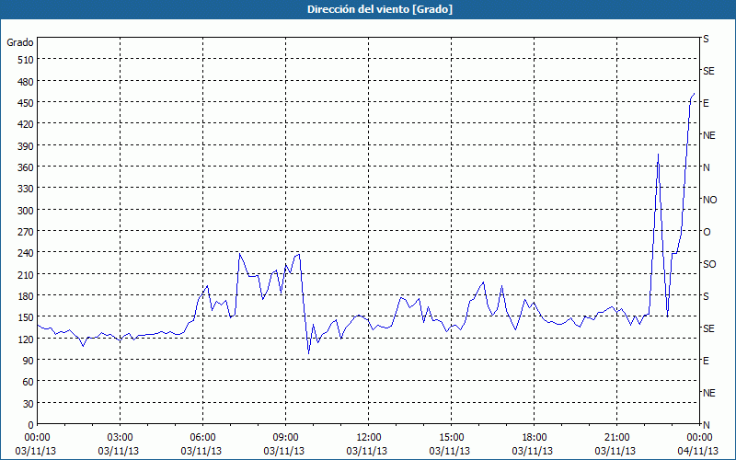
Task: Select the 03/11/13 date beneath 21:00
Action: (615, 451)
